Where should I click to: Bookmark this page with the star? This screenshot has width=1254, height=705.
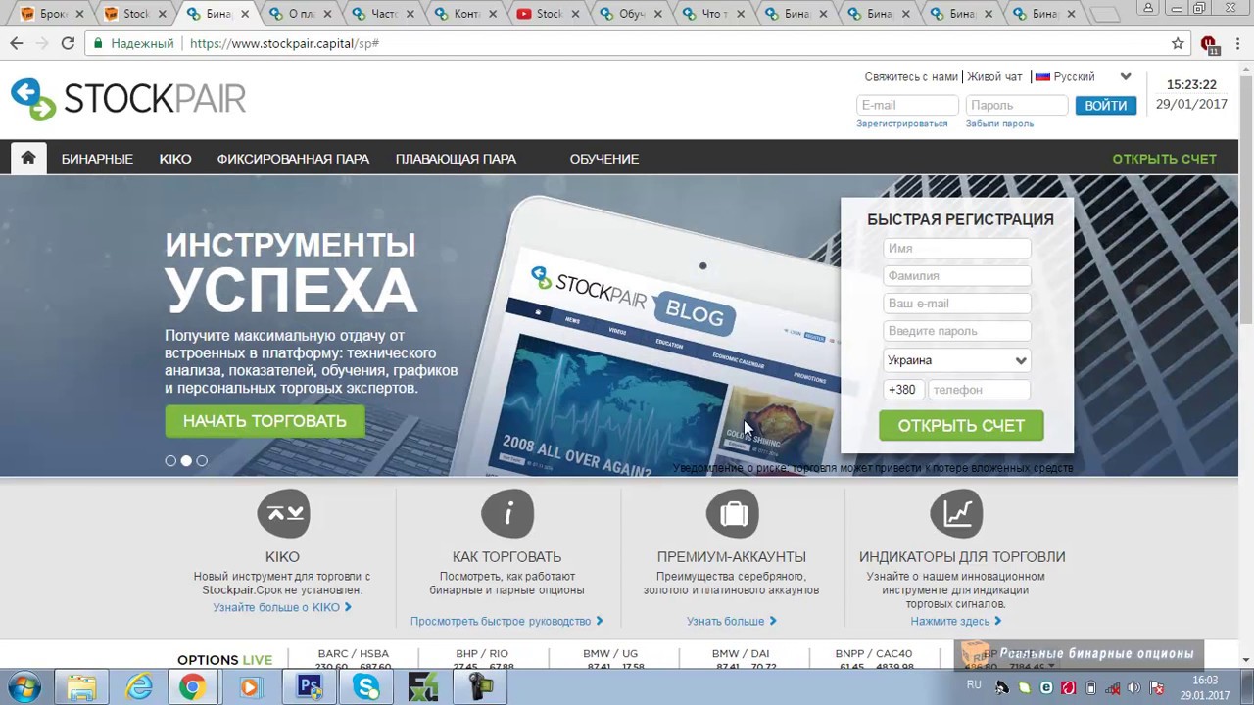[1178, 43]
